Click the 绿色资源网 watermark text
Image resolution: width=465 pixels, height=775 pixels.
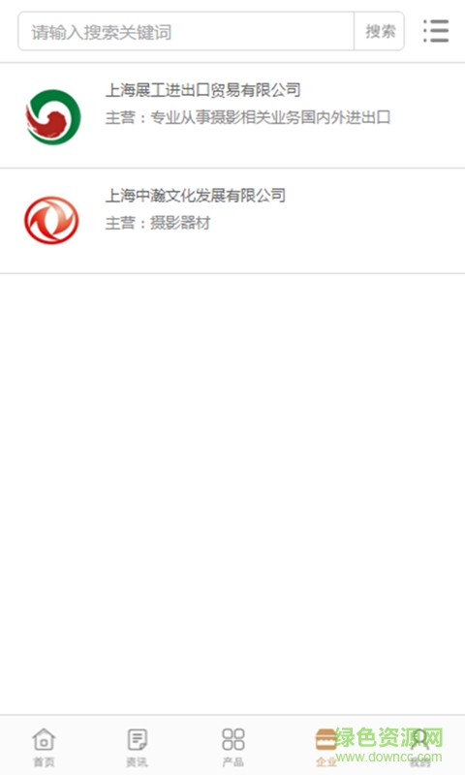point(388,738)
